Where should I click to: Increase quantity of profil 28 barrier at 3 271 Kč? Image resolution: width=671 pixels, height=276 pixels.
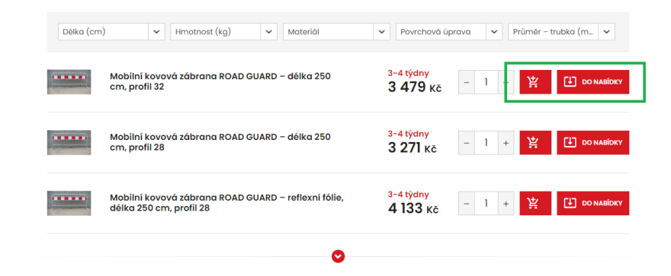[506, 142]
